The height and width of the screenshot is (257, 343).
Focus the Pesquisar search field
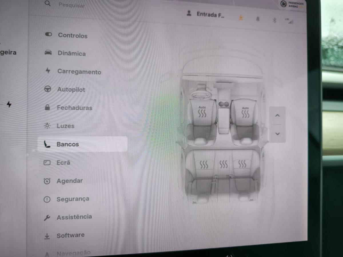pyautogui.click(x=72, y=5)
